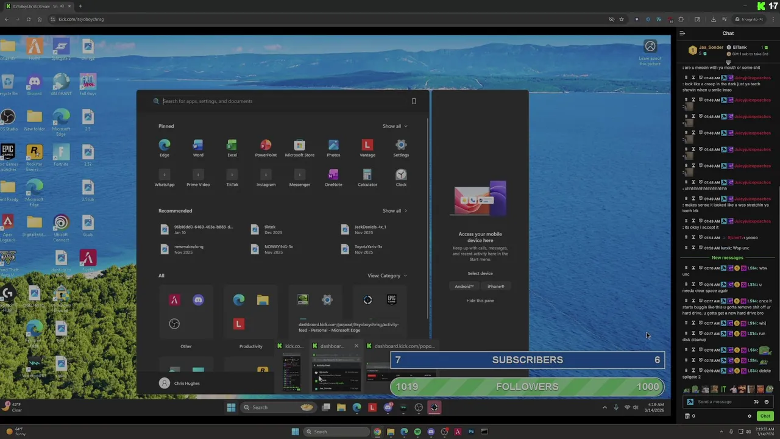
Task: Open Prime Video pinned shortcut
Action: [198, 177]
